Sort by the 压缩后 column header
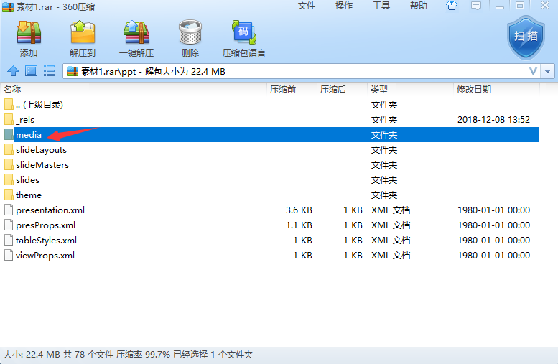558x364 pixels. [x=342, y=89]
